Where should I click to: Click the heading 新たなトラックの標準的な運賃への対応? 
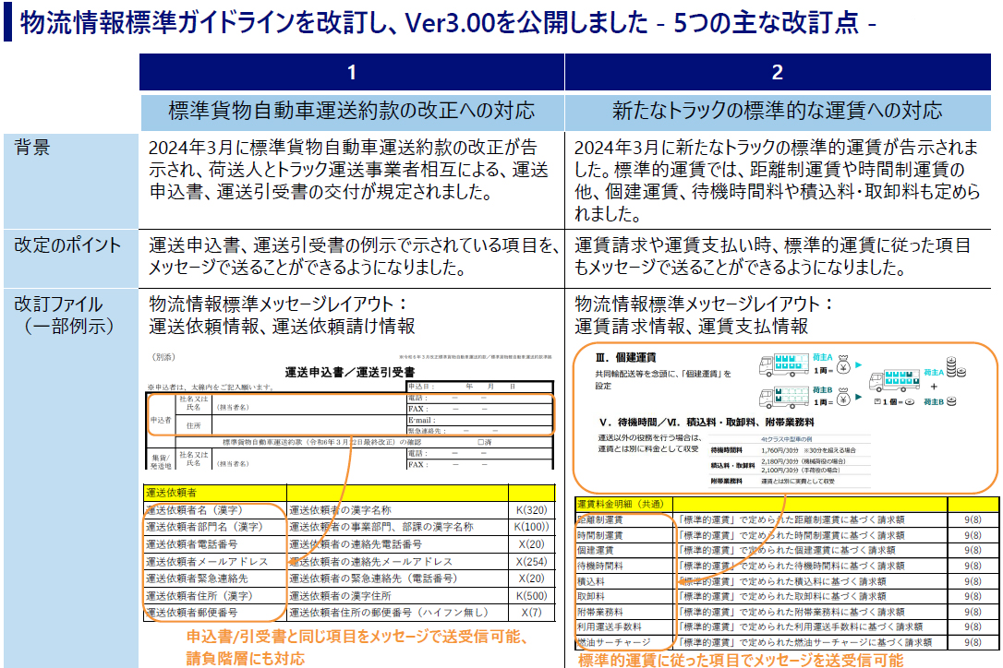coord(778,111)
